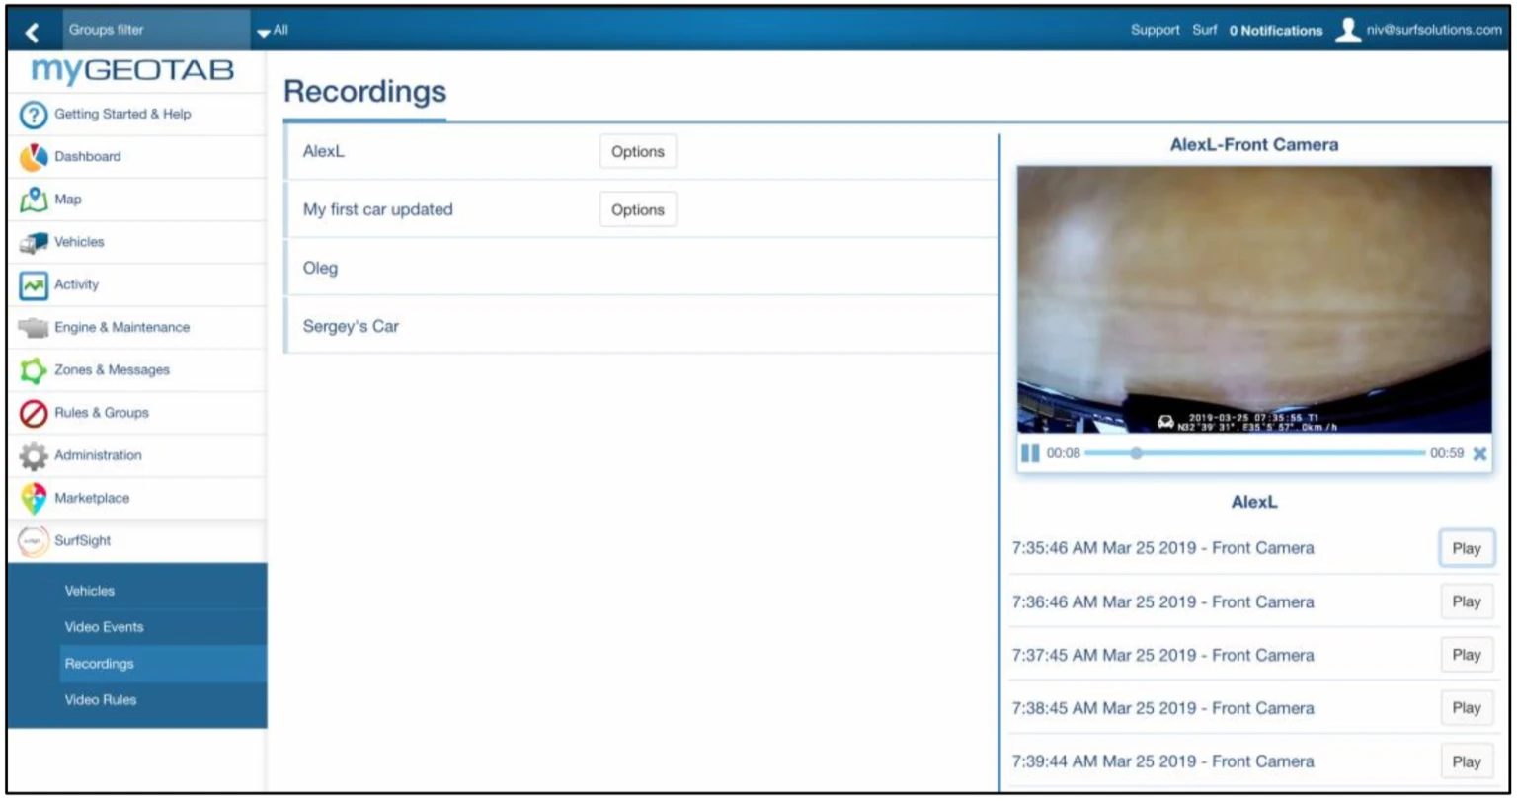The width and height of the screenshot is (1517, 801).
Task: Click the 00:08 elapsed time label
Action: [1064, 454]
